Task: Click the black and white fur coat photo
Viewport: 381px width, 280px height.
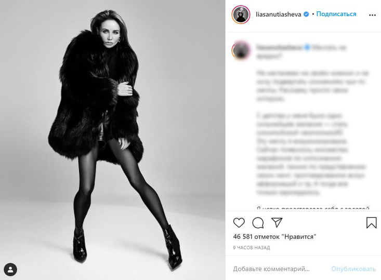Action: coord(112,140)
